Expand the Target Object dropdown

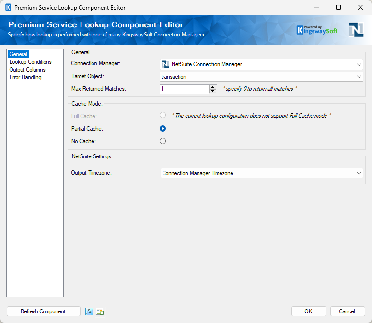coord(261,77)
